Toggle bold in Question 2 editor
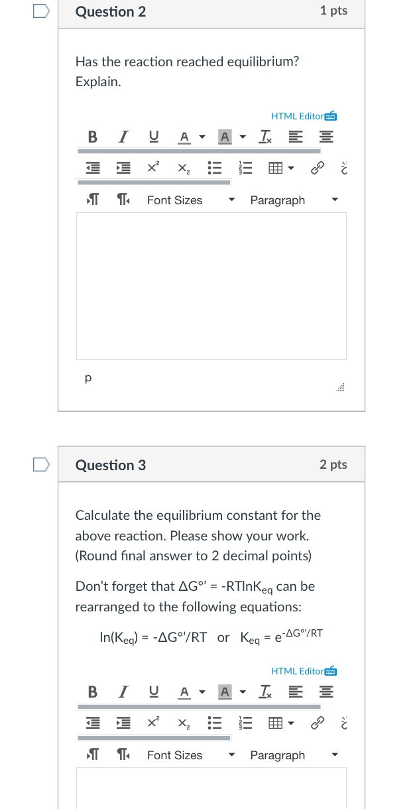 pyautogui.click(x=92, y=137)
